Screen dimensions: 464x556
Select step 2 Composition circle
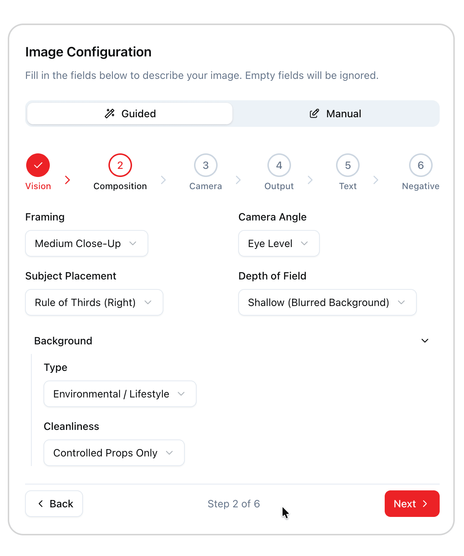coord(120,165)
